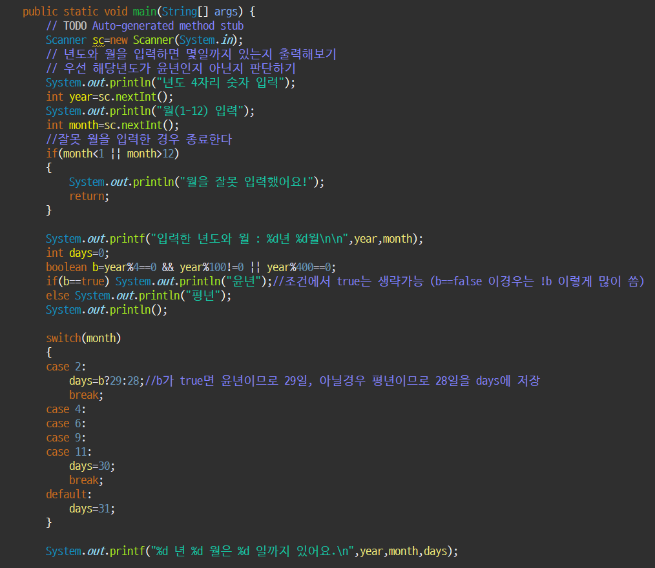Click the 'return;' statement

89,196
